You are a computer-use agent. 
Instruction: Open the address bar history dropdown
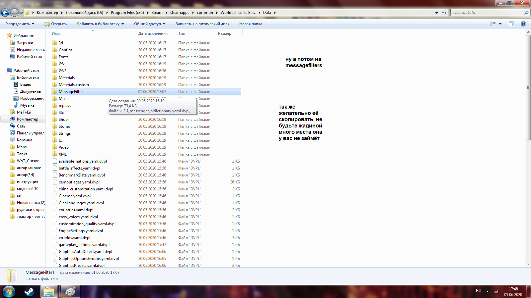436,13
